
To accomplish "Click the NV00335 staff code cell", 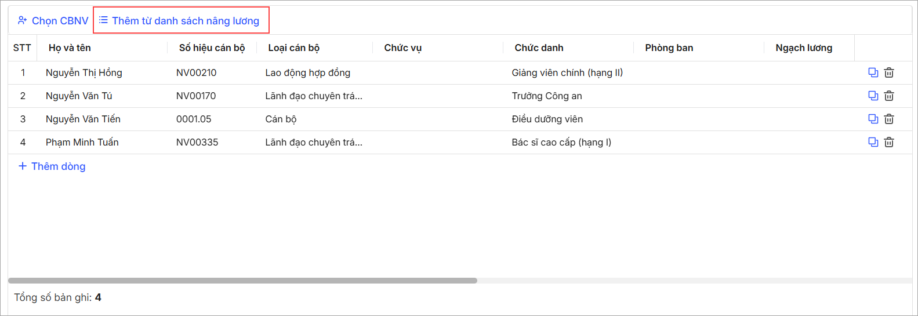I will pos(197,142).
